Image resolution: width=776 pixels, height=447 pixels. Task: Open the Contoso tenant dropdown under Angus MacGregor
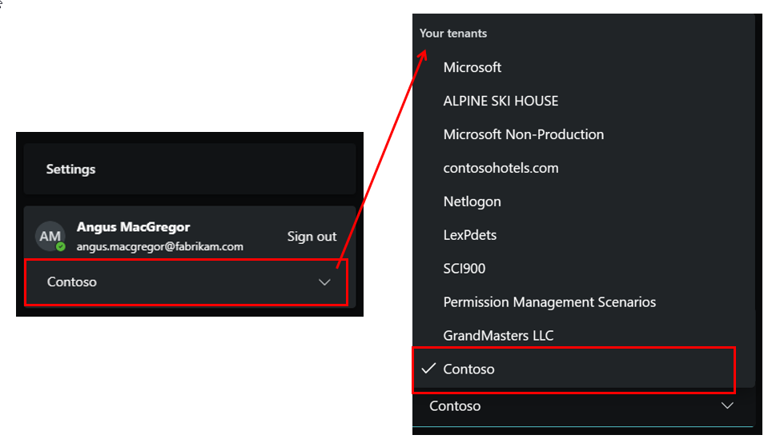(186, 282)
